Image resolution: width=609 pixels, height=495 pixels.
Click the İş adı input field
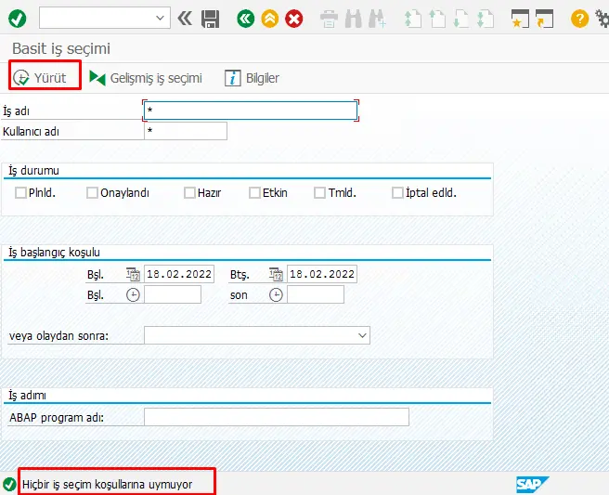point(251,111)
